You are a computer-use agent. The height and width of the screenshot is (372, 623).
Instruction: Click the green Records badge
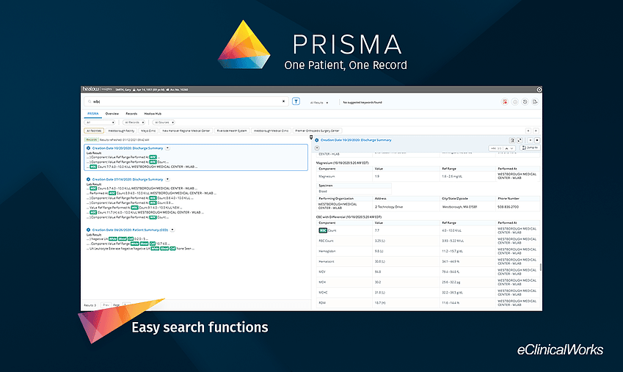coord(92,139)
